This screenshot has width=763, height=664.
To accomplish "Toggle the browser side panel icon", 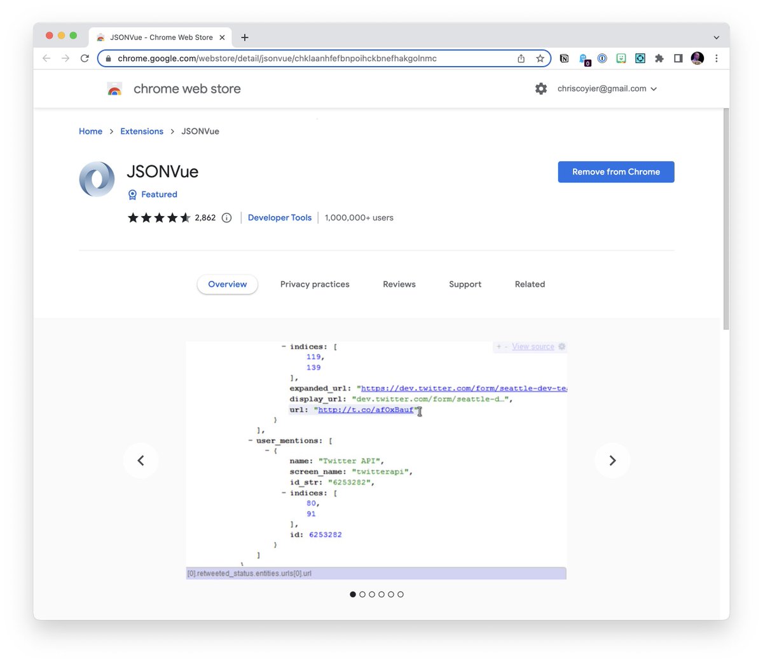I will 678,58.
